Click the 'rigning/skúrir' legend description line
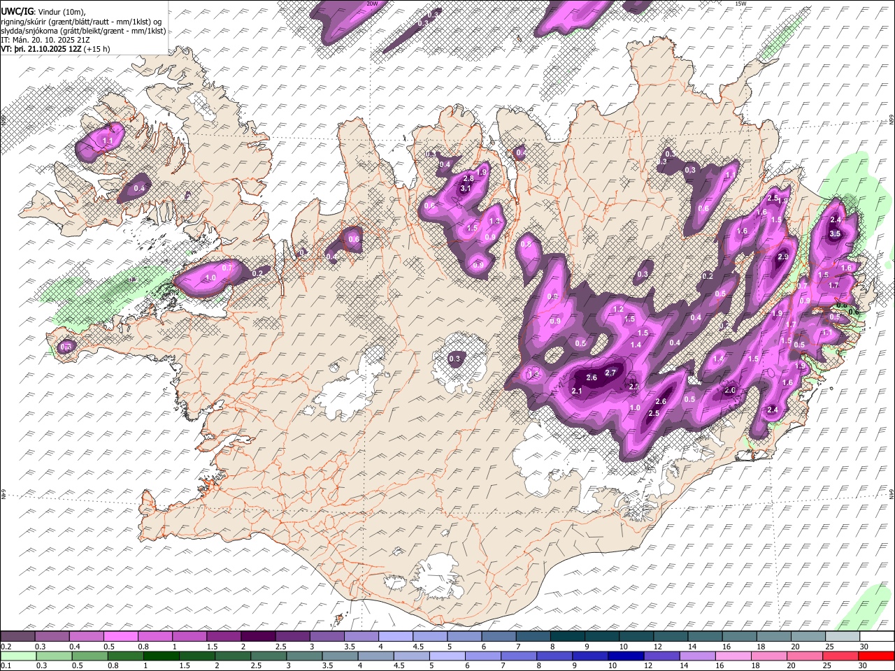The image size is (895, 671). [x=83, y=22]
